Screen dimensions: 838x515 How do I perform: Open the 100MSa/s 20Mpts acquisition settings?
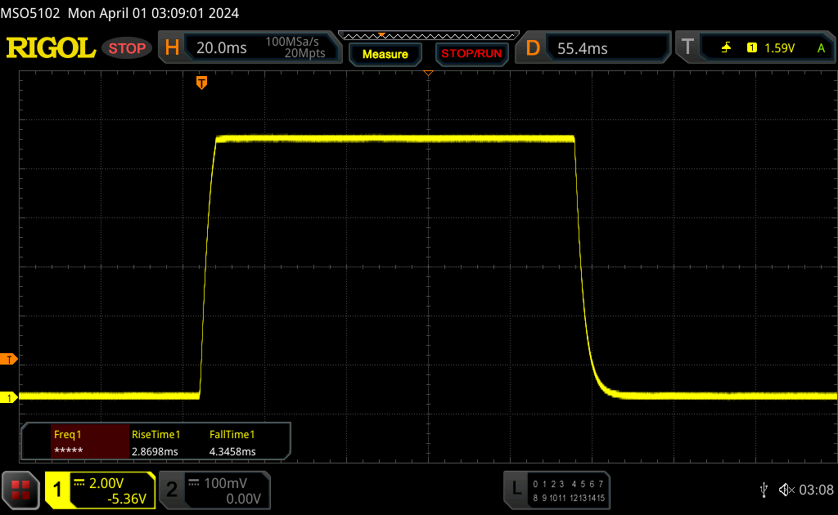(295, 48)
